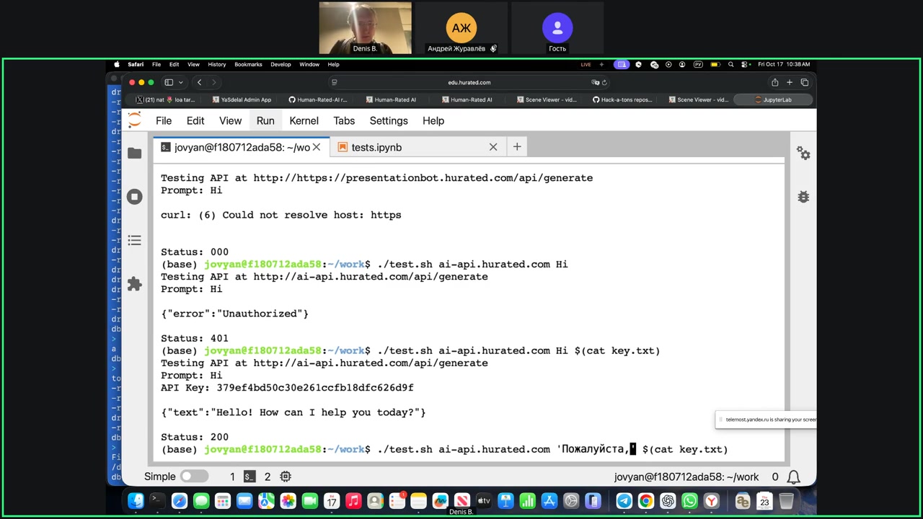The height and width of the screenshot is (519, 923).
Task: Open the Run menu in JupyterLab
Action: click(265, 120)
